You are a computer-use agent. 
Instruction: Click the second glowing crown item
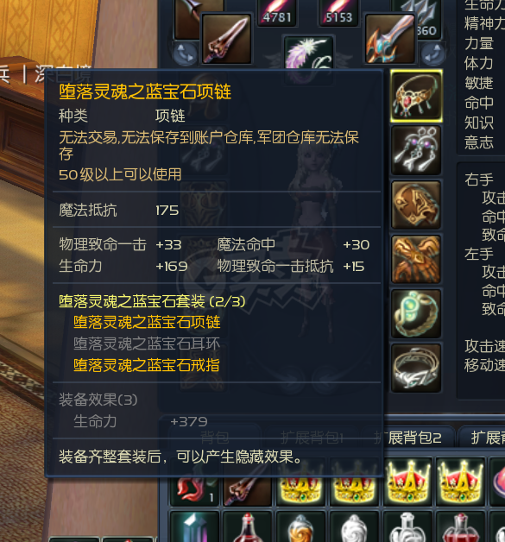pos(460,481)
